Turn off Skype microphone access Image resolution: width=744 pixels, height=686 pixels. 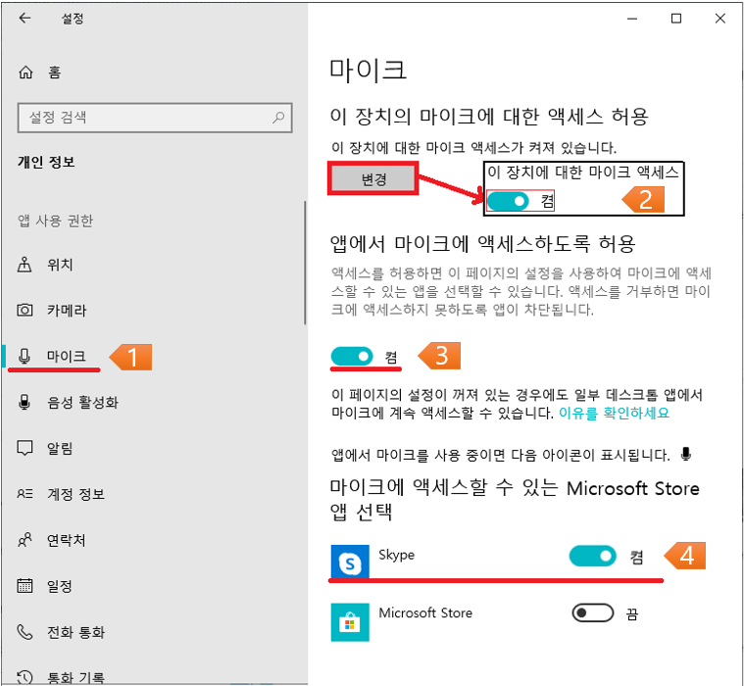593,556
